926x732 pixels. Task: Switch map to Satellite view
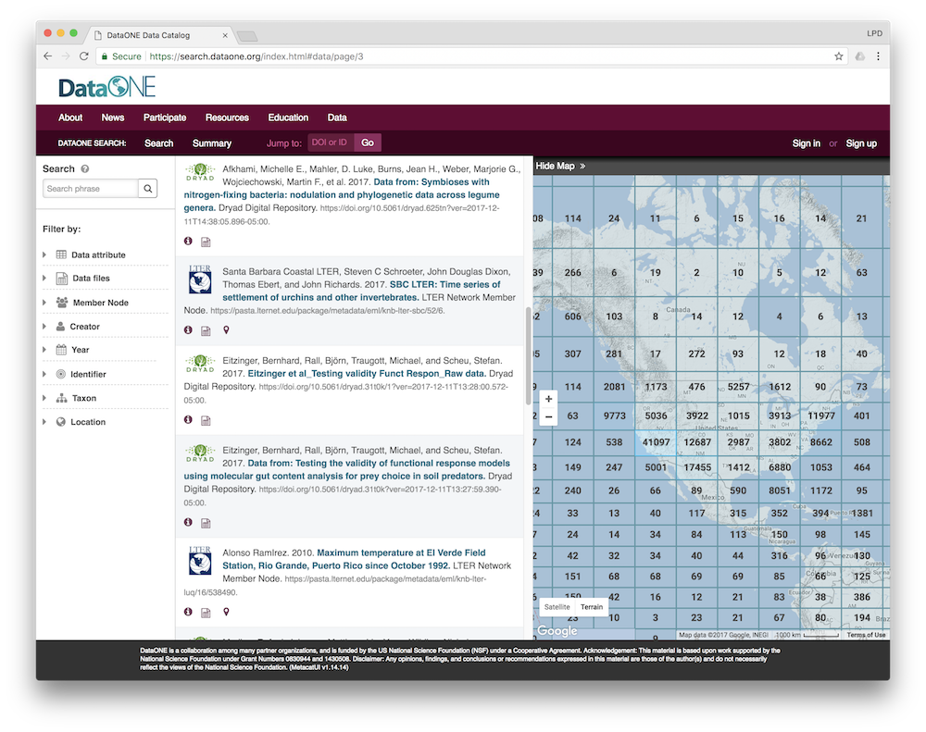(557, 607)
